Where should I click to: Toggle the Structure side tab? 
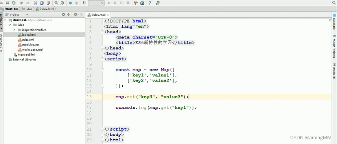tap(1, 43)
